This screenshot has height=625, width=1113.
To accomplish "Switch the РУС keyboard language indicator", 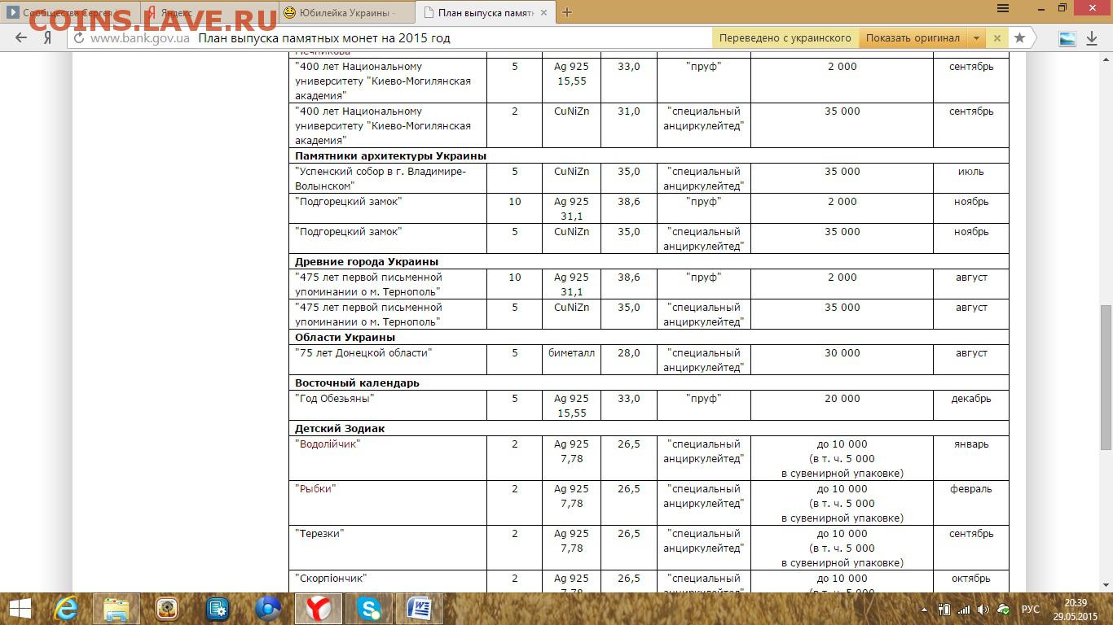I will click(1030, 610).
